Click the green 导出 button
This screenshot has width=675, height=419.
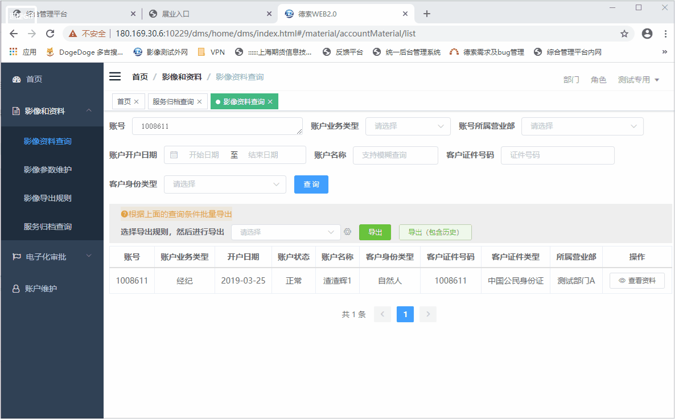(x=375, y=232)
